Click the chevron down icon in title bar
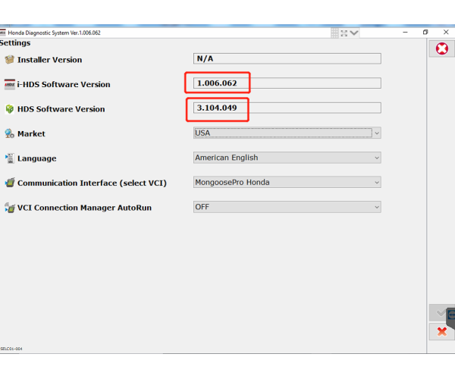Screen dimensions: 455x379 click(x=354, y=33)
